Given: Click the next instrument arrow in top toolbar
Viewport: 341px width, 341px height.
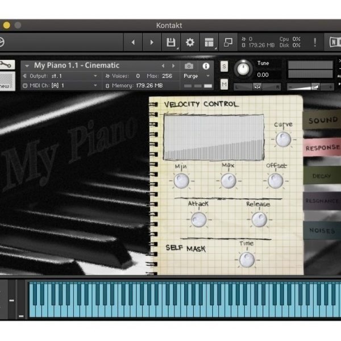Looking at the screenshot, I should [152, 42].
